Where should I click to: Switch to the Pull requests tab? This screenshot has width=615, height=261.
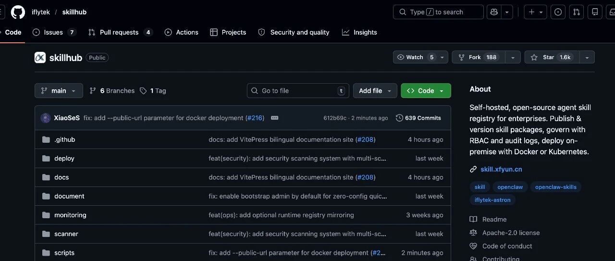(x=121, y=32)
